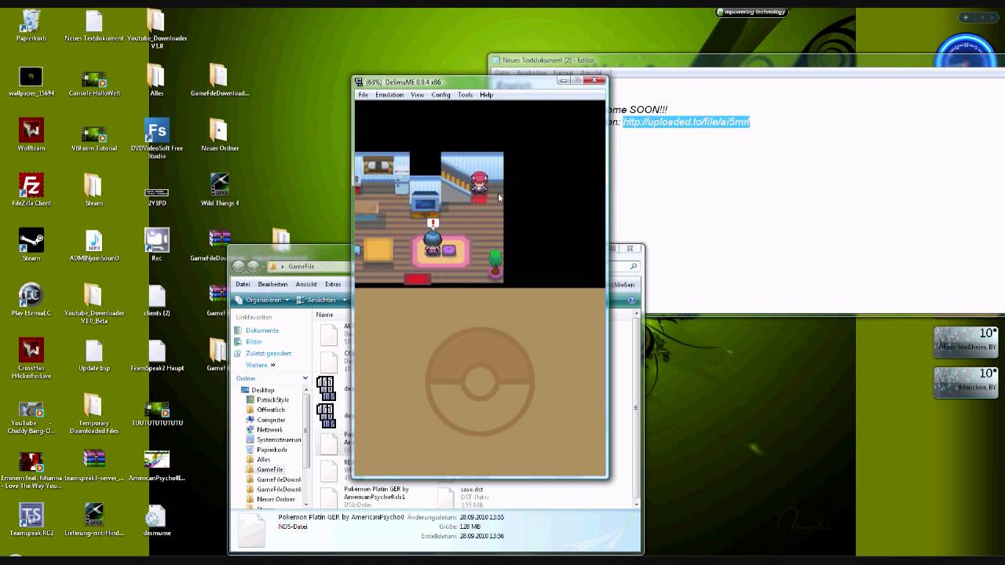Screen dimensions: 1005x565
Task: Open the Steam application shortcut icon
Action: tap(31, 244)
